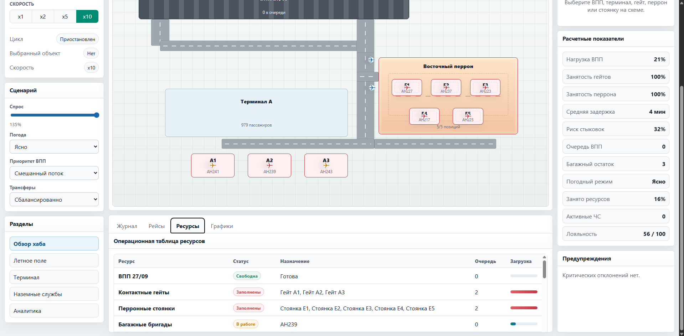Select the airplane at gate A1
Image resolution: width=684 pixels, height=336 pixels.
pos(213,165)
